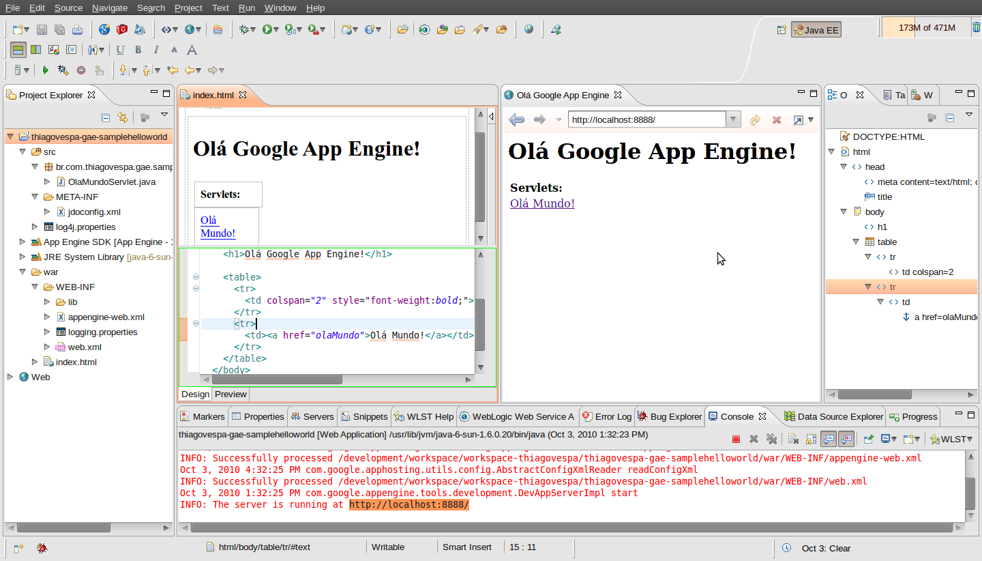Click the Google services 'g' icon in toolbar
Image resolution: width=982 pixels, height=561 pixels.
pyautogui.click(x=104, y=29)
